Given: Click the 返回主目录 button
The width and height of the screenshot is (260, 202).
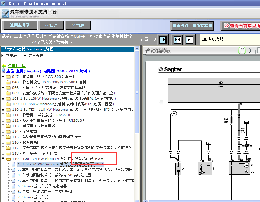Looking at the screenshot, I should pyautogui.click(x=20, y=25).
